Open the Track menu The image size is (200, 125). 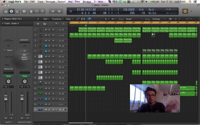click(40, 2)
